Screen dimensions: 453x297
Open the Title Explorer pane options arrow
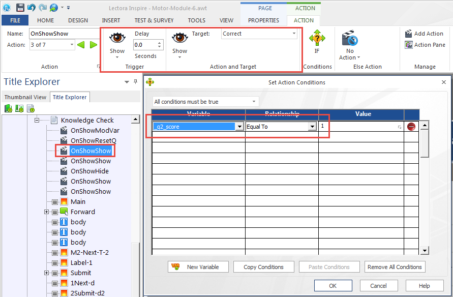(127, 82)
